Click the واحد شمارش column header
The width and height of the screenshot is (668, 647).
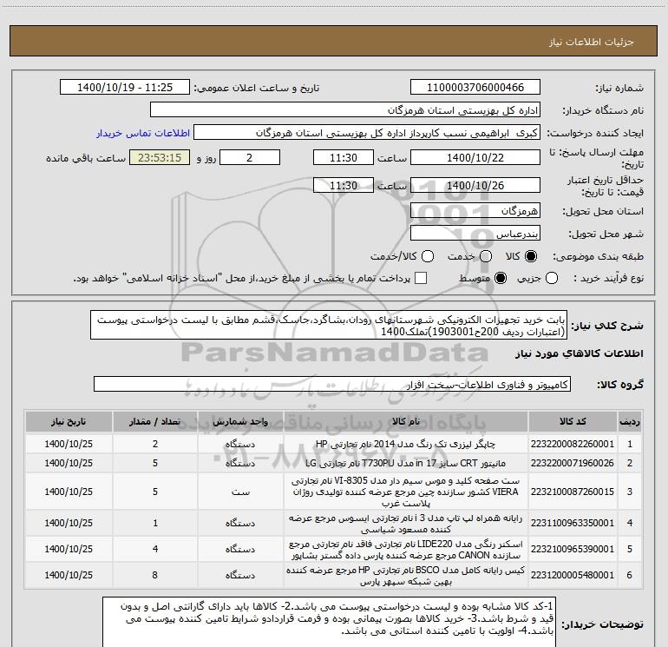click(x=240, y=422)
